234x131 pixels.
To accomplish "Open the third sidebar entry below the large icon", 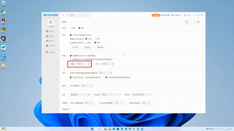I will 51,41.
